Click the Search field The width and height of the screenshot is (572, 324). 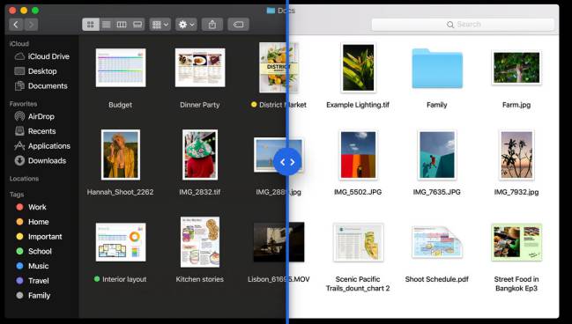tap(463, 25)
